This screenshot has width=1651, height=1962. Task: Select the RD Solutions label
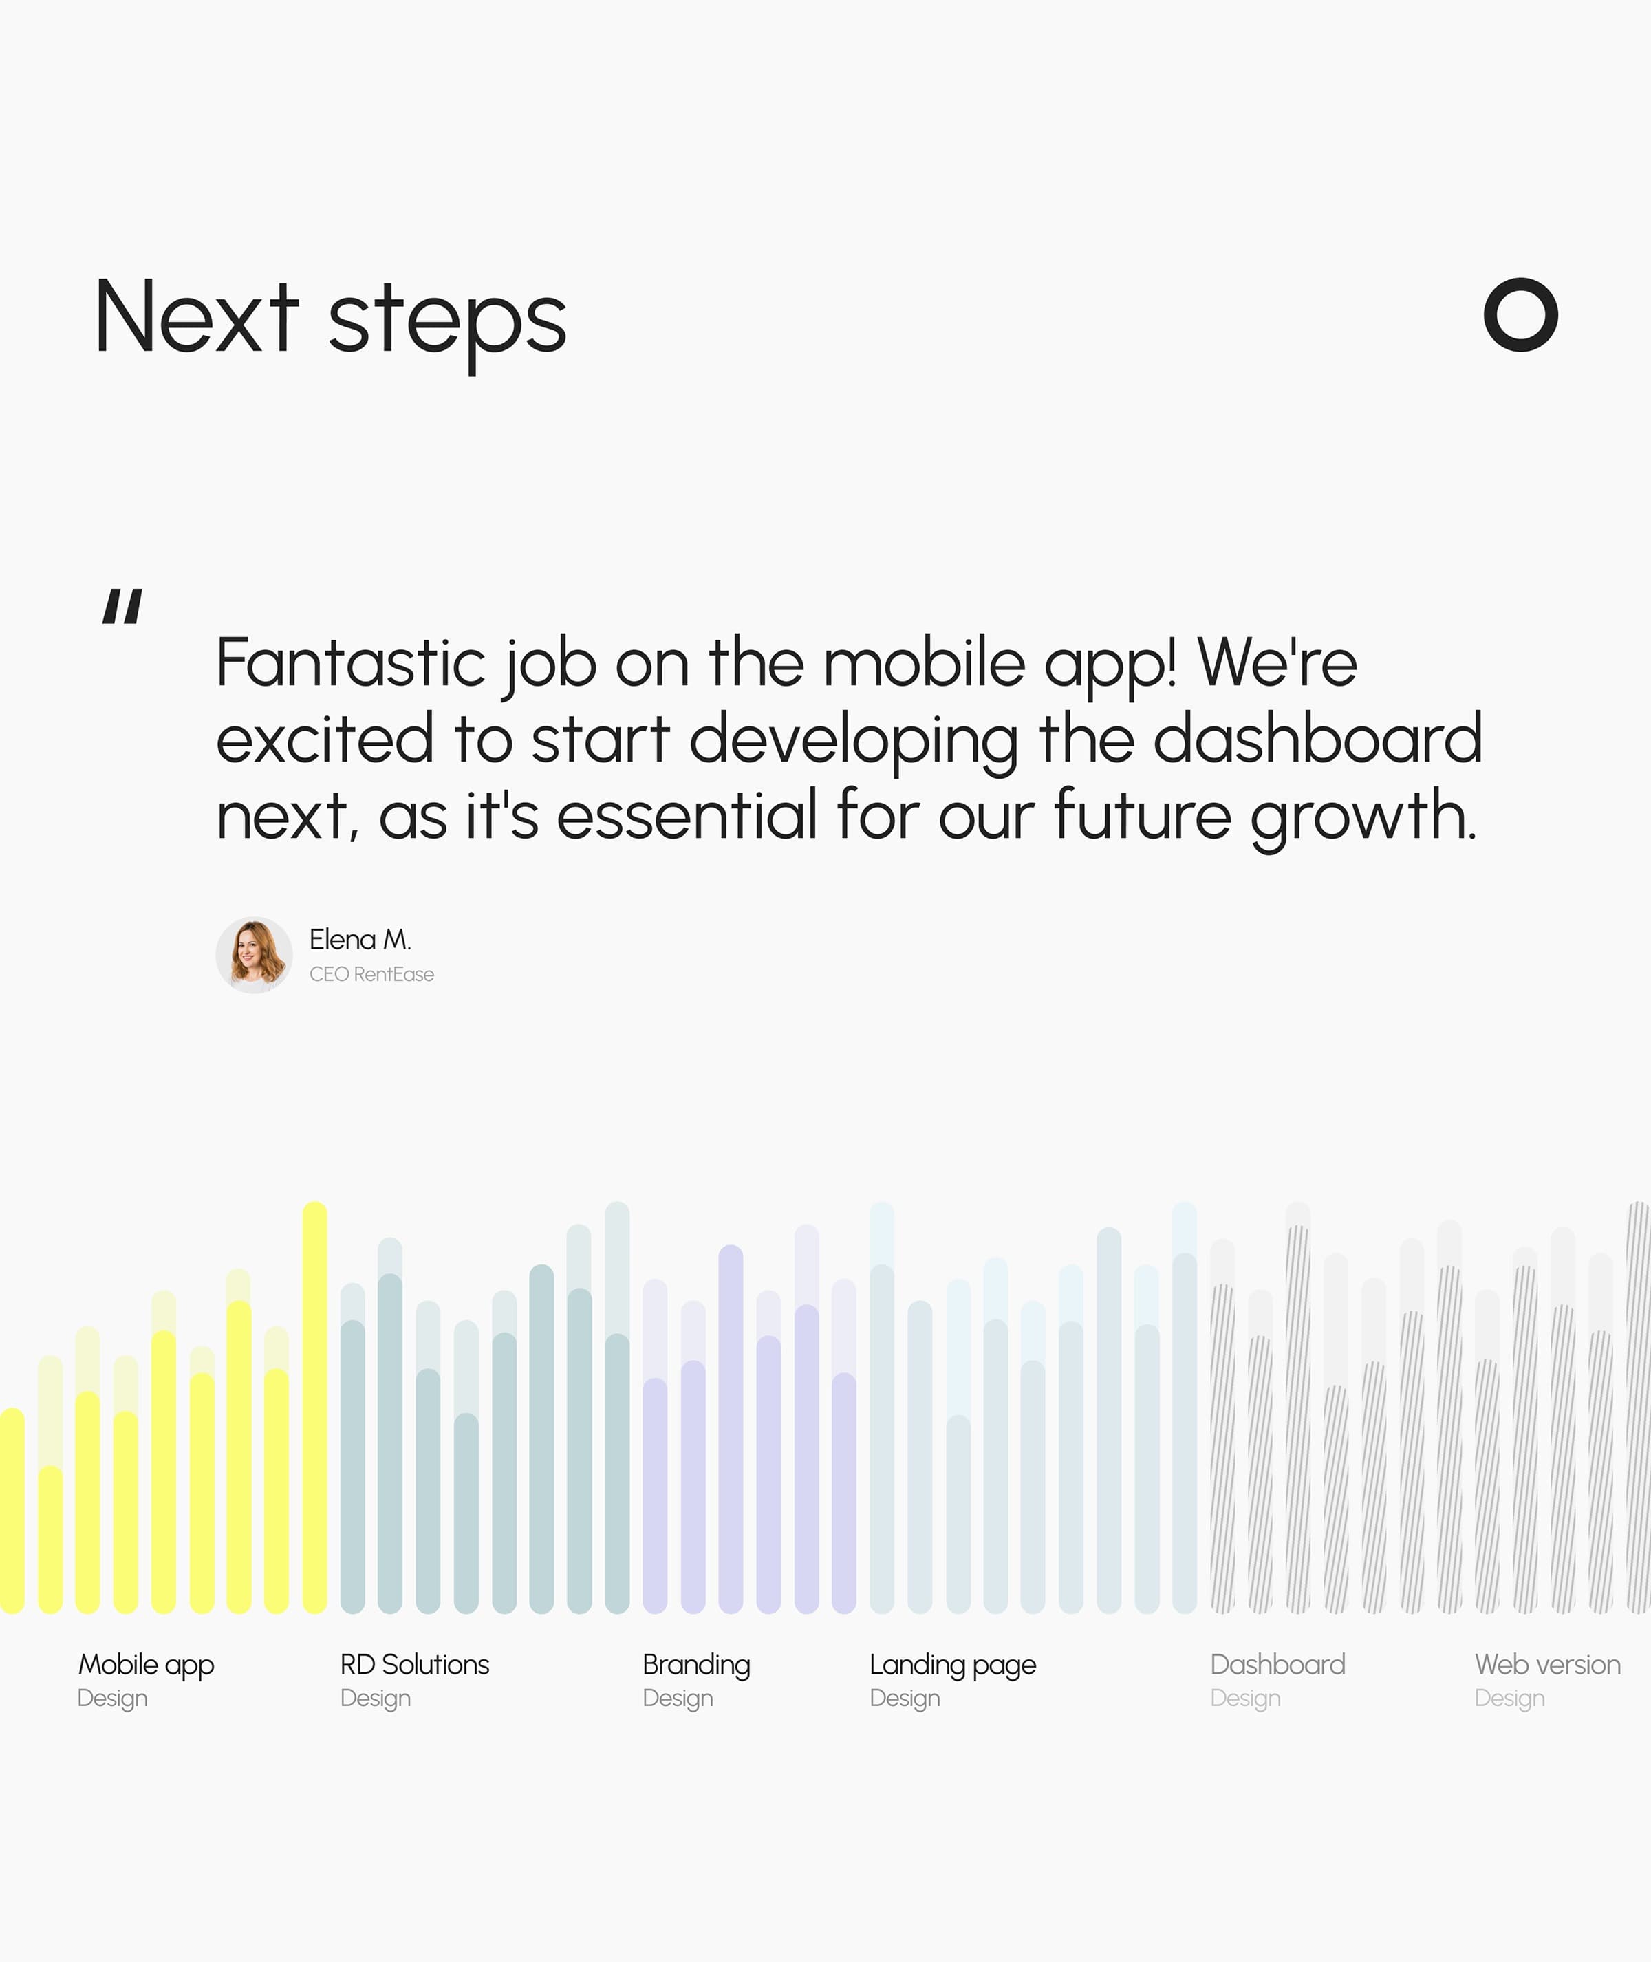[x=415, y=1664]
